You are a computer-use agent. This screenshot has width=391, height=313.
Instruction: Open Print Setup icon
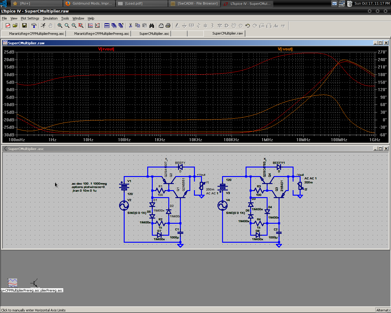click(x=161, y=26)
